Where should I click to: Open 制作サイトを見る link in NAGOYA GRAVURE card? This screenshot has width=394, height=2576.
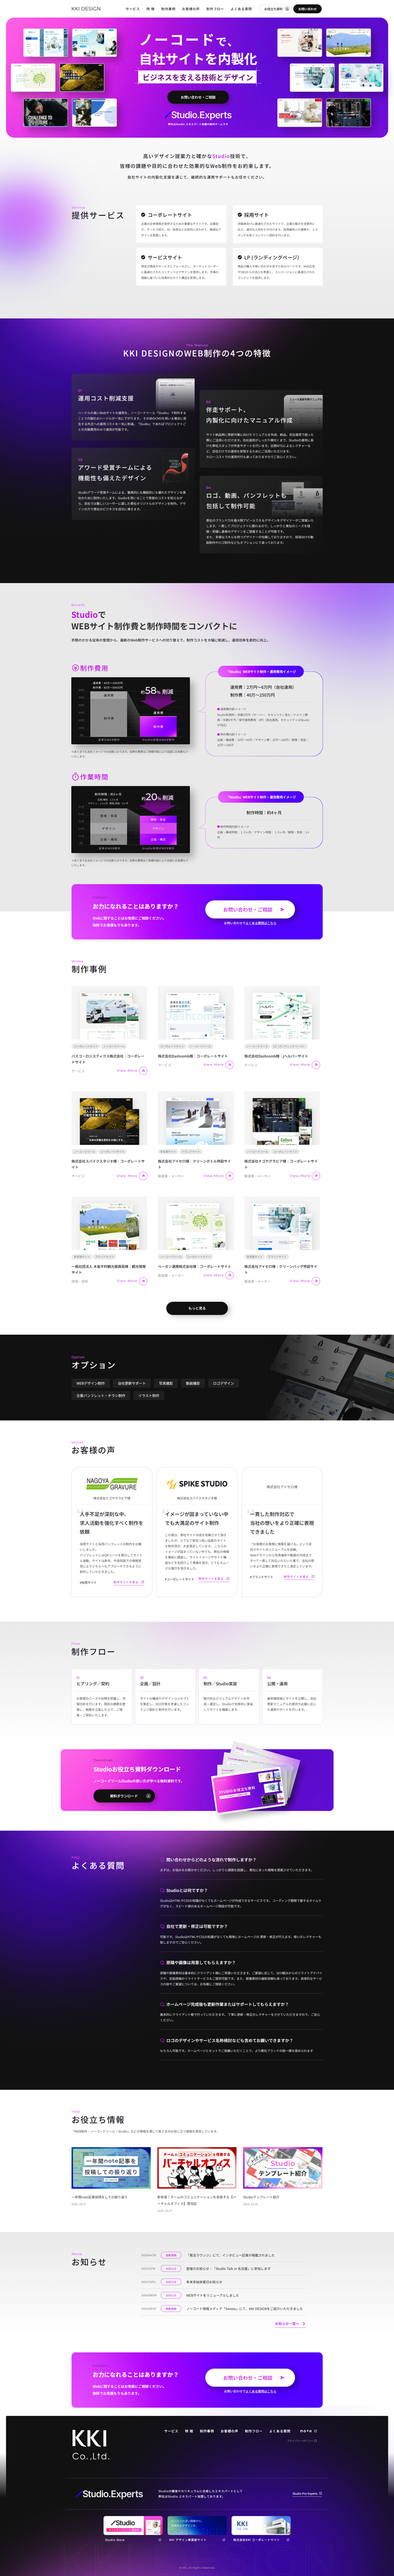tap(128, 1582)
